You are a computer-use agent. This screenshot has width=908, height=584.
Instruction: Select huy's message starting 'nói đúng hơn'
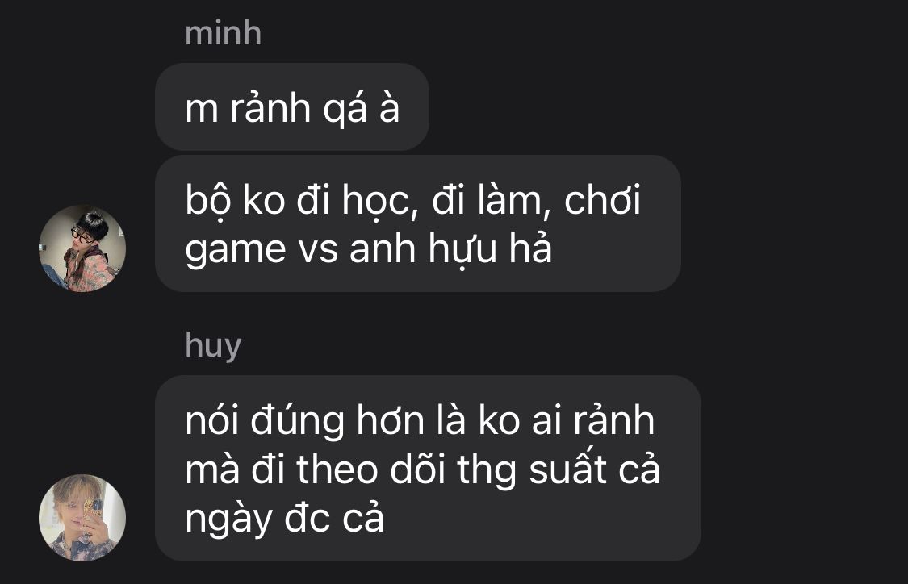pyautogui.click(x=428, y=468)
